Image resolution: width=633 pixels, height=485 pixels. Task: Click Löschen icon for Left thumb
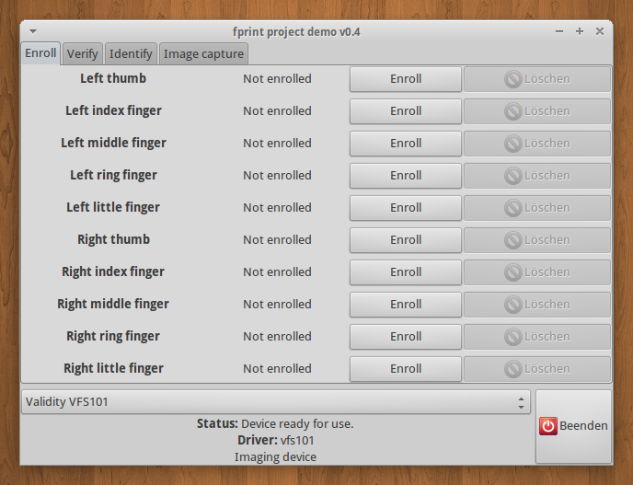(x=512, y=79)
